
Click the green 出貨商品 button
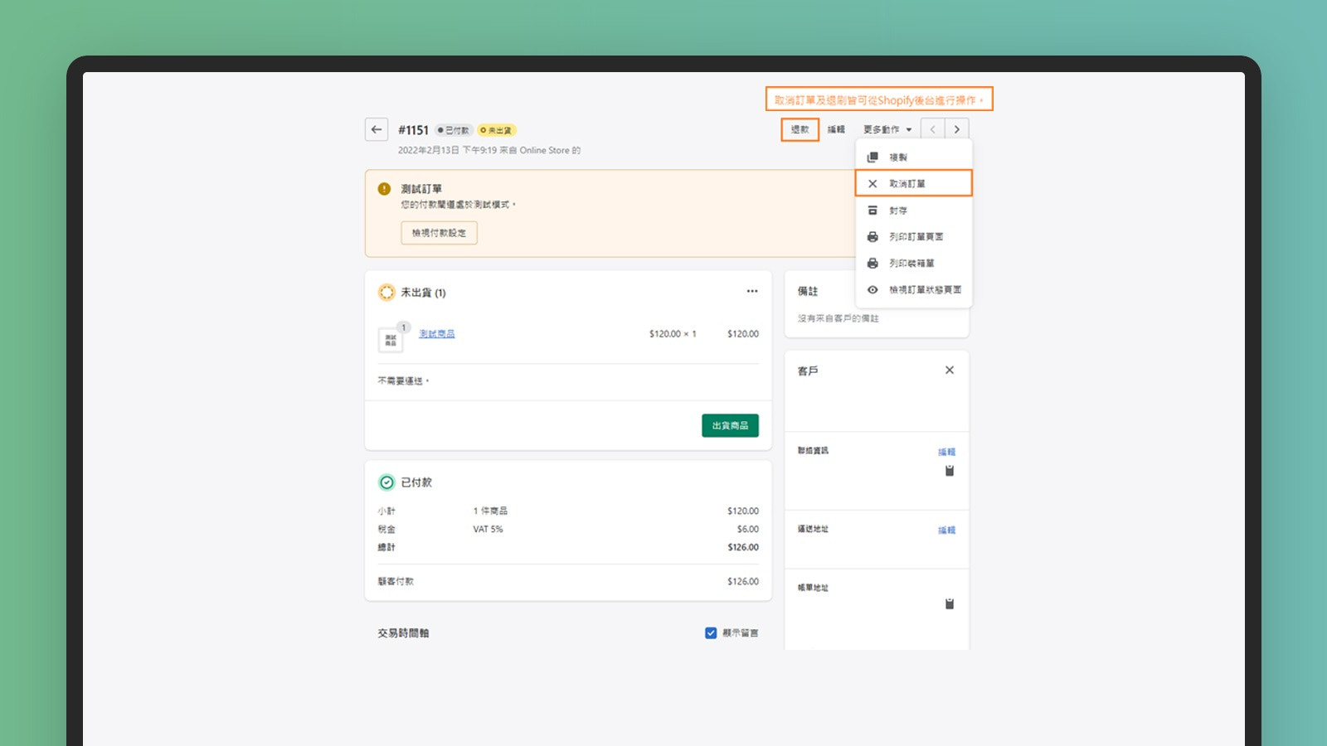tap(730, 425)
